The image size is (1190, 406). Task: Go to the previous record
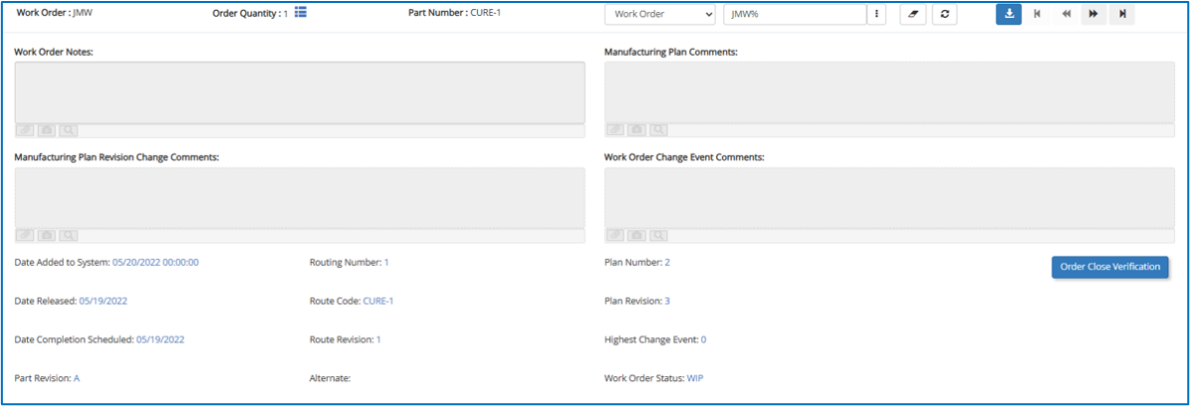pos(1066,14)
